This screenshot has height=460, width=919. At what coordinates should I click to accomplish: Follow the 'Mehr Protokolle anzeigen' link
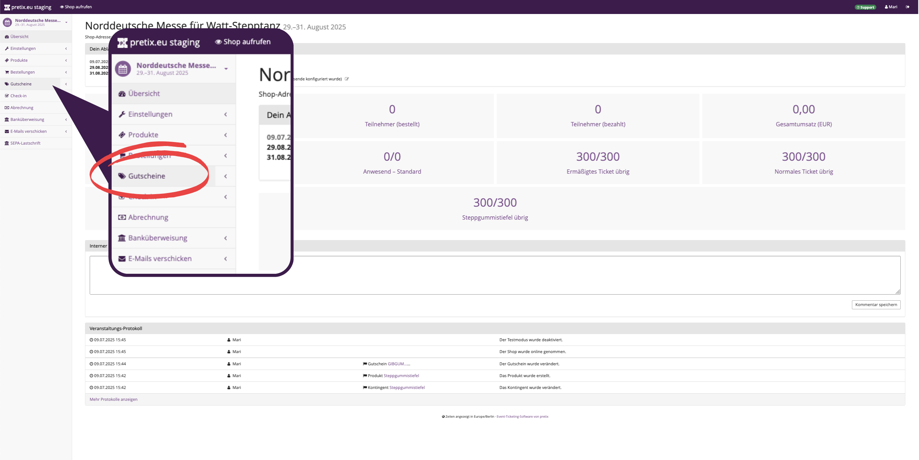pyautogui.click(x=113, y=399)
